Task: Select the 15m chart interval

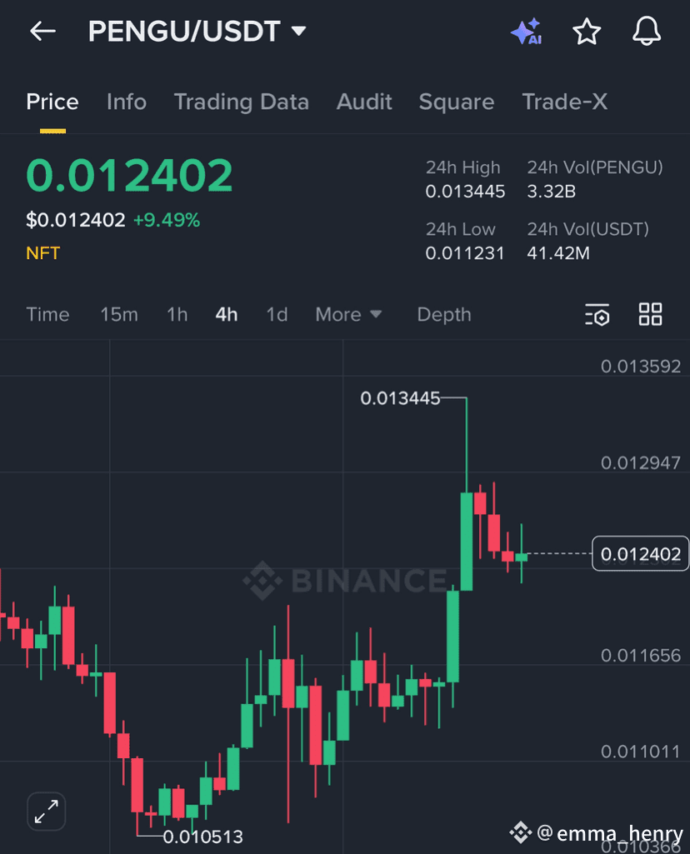Action: (118, 314)
